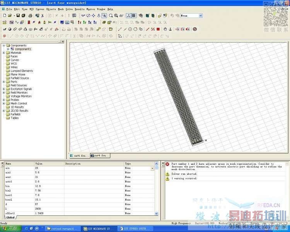290x232 pixels.
Task: Select the CST MICROWAVE ST taskbar item
Action: coord(99,229)
